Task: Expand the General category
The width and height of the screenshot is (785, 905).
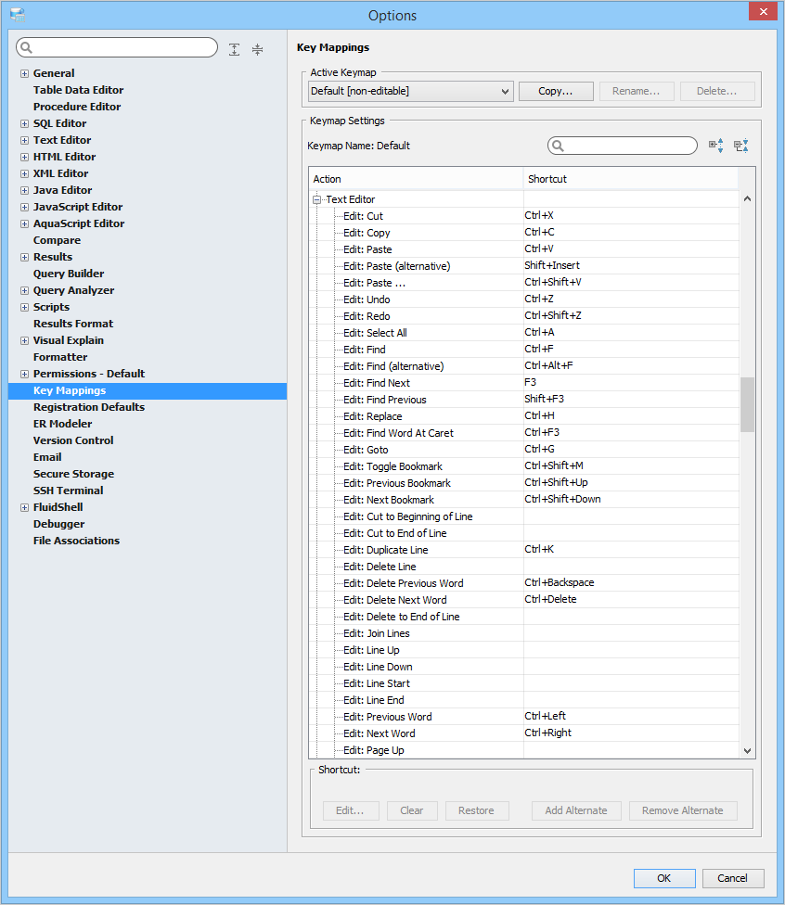Action: [24, 73]
